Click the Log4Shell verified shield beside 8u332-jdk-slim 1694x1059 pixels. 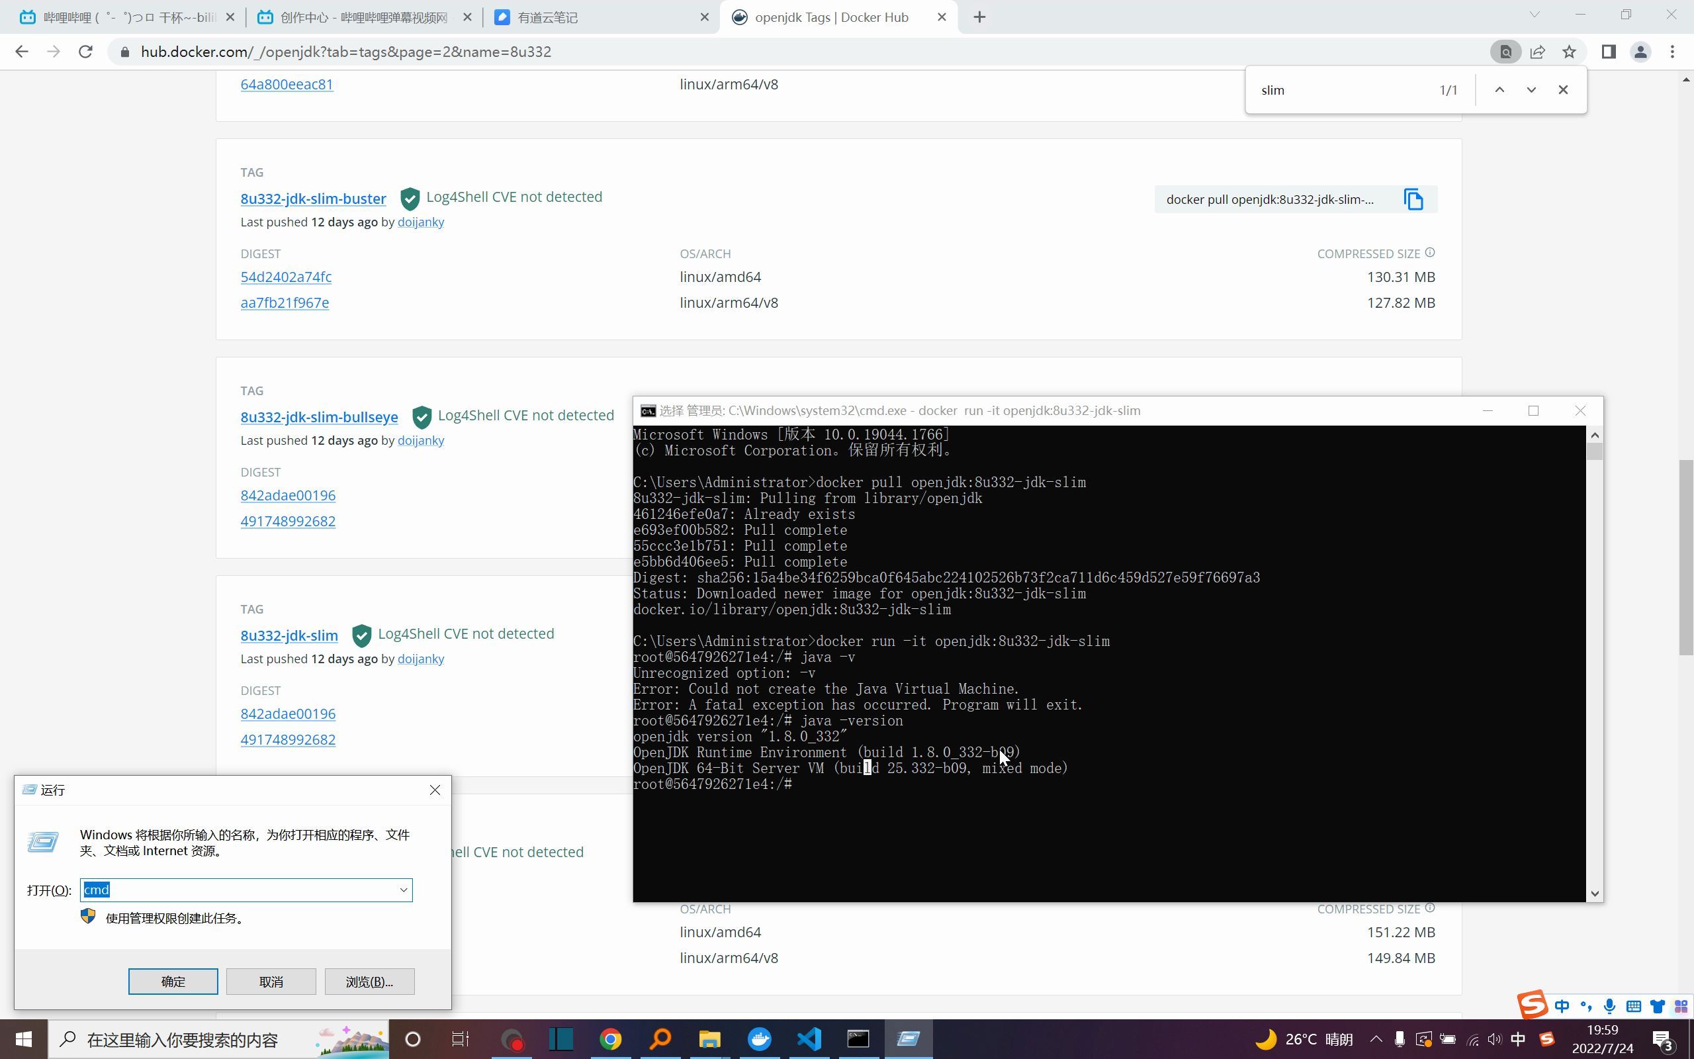tap(361, 635)
